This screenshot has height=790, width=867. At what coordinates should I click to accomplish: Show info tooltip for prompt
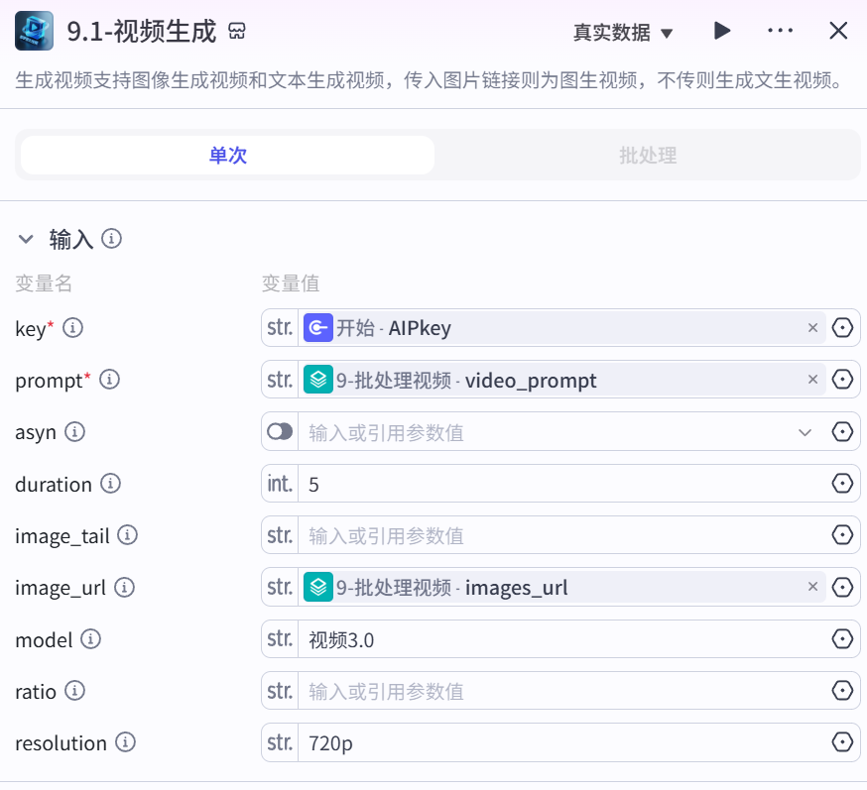[x=109, y=380]
